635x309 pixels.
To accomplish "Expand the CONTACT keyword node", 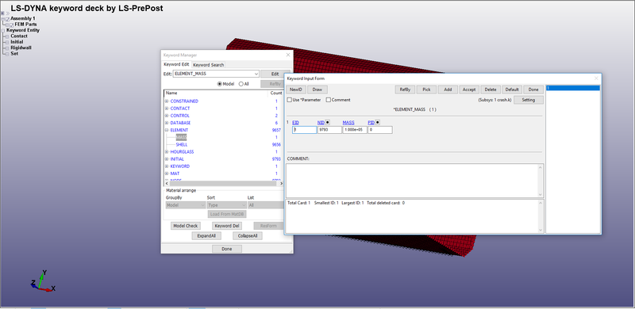I will [x=167, y=109].
